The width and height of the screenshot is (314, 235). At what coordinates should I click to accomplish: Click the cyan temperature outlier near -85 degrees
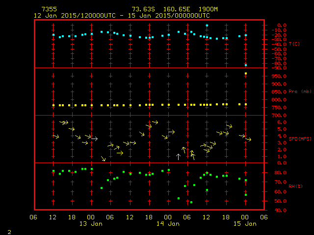(x=246, y=65)
